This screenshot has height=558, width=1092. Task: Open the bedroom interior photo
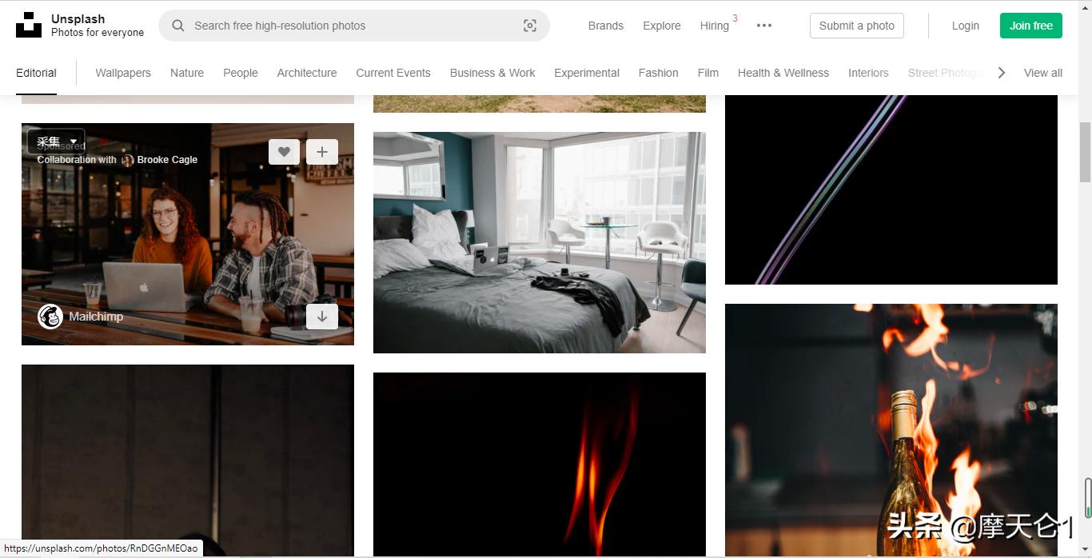coord(540,242)
